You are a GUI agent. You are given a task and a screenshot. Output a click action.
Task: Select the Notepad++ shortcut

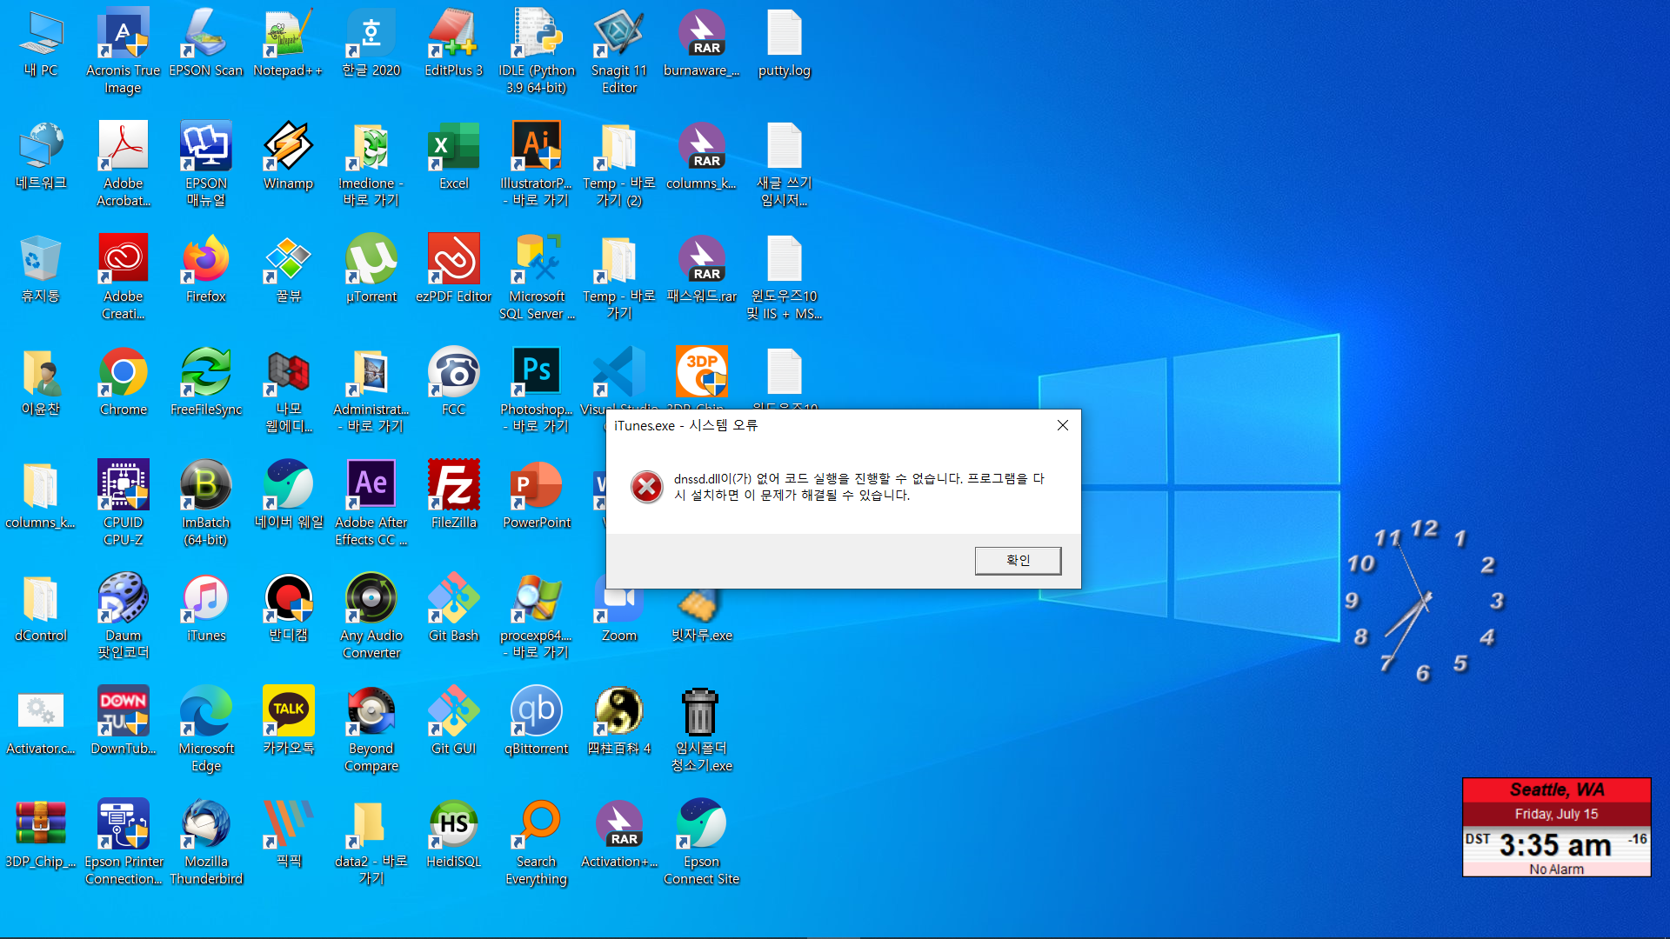(288, 44)
